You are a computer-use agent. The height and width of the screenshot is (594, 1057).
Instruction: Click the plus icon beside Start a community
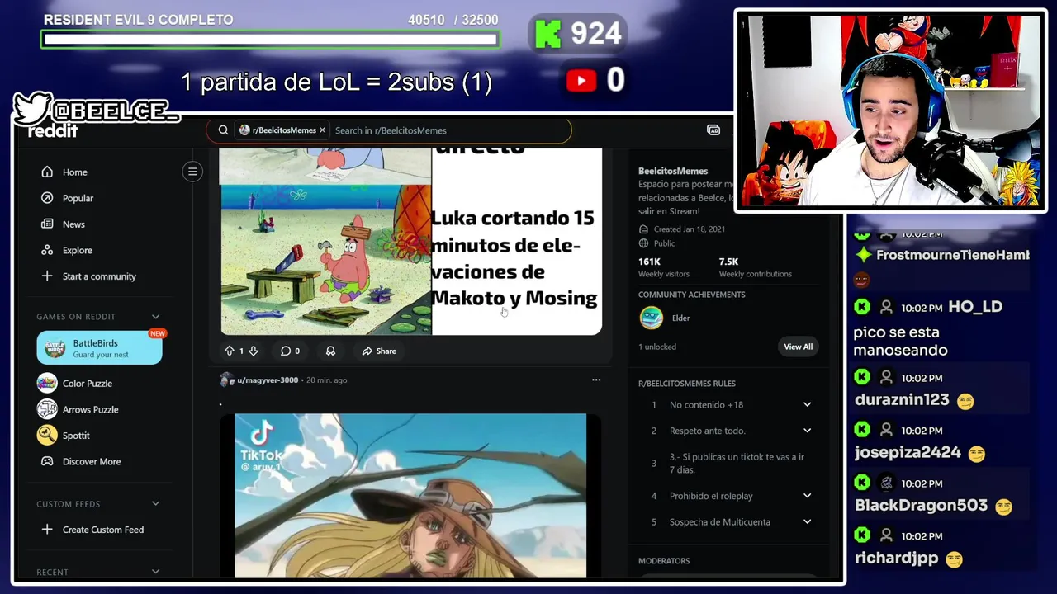pos(47,276)
